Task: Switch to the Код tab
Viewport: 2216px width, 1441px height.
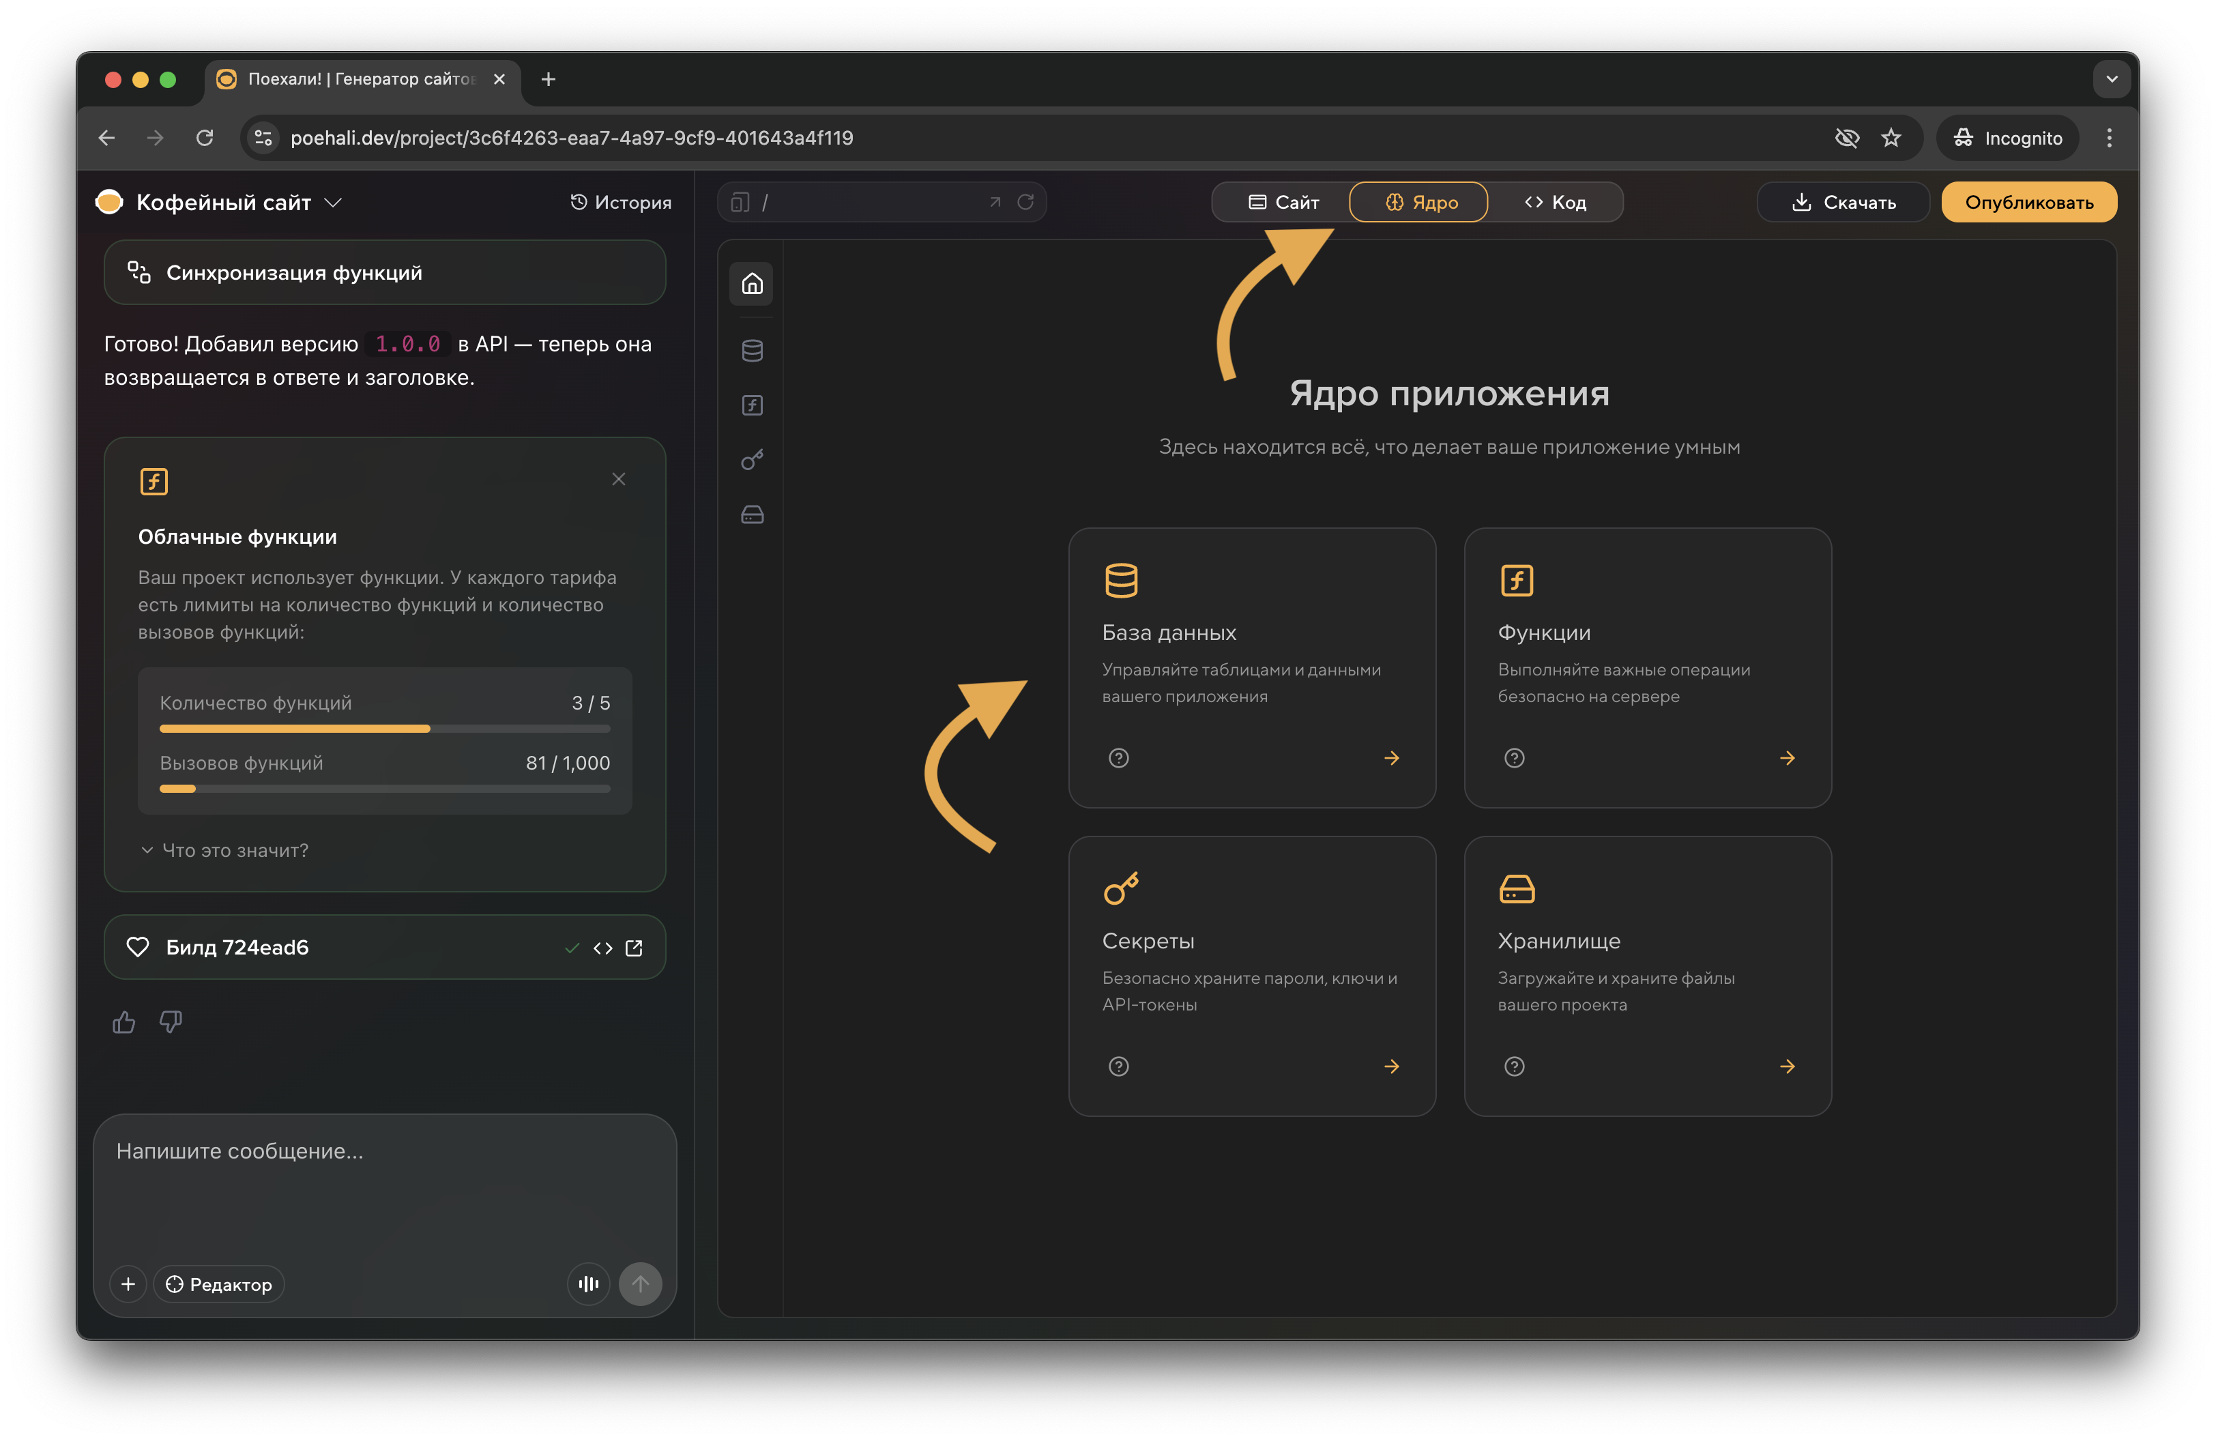Action: [x=1555, y=202]
